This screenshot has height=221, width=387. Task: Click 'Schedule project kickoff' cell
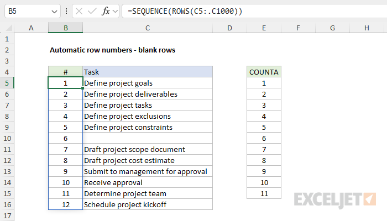(148, 204)
